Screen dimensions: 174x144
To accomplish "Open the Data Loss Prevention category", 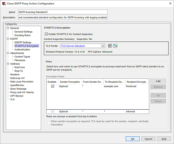I will pyautogui.click(x=22, y=82).
